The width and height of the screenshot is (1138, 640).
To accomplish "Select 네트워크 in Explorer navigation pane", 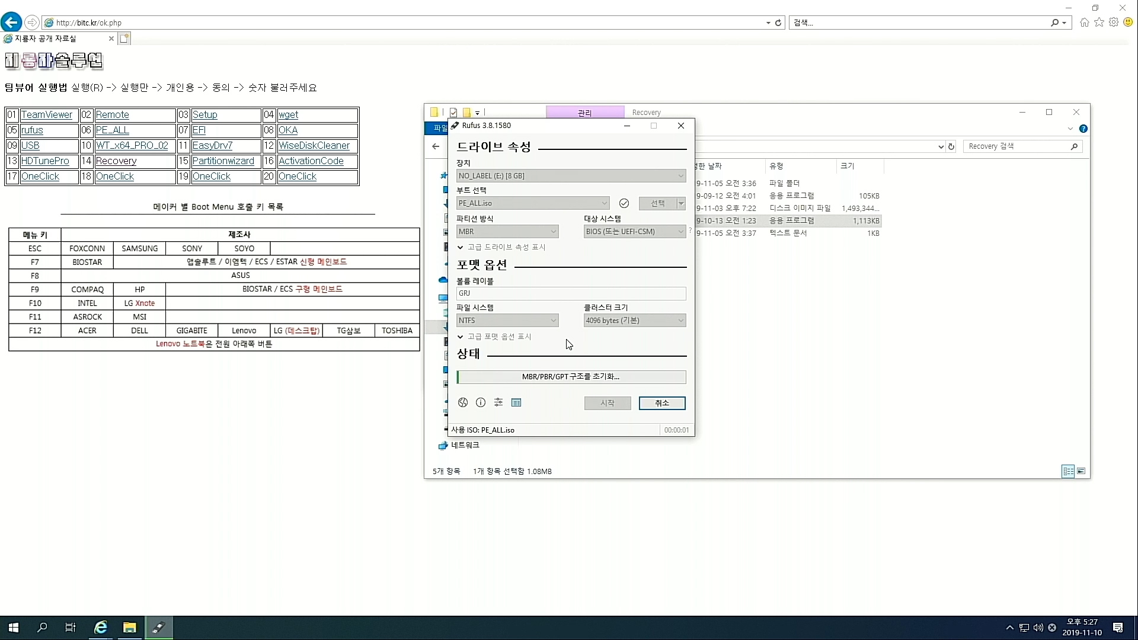I will pyautogui.click(x=465, y=445).
